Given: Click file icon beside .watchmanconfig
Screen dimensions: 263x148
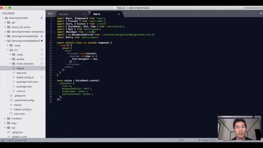Looking at the screenshot, I should pyautogui.click(x=11, y=100).
